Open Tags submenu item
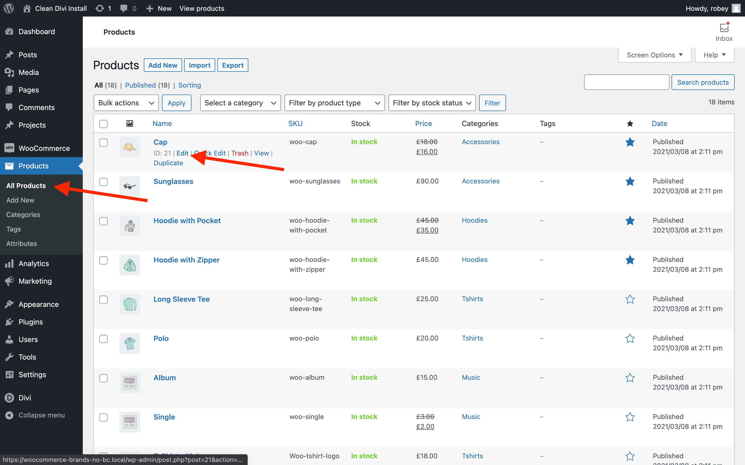Image resolution: width=745 pixels, height=465 pixels. (x=13, y=229)
